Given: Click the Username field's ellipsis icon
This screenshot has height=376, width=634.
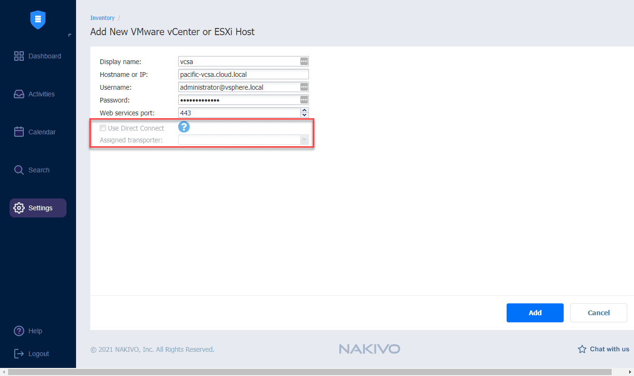Looking at the screenshot, I should point(304,87).
